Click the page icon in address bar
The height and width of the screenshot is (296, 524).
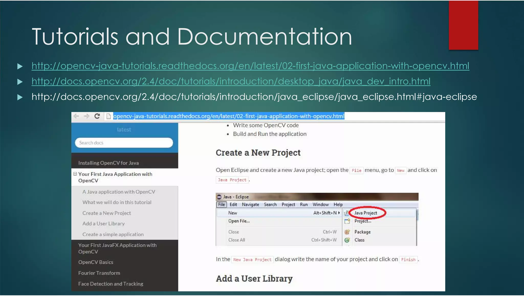tap(108, 116)
